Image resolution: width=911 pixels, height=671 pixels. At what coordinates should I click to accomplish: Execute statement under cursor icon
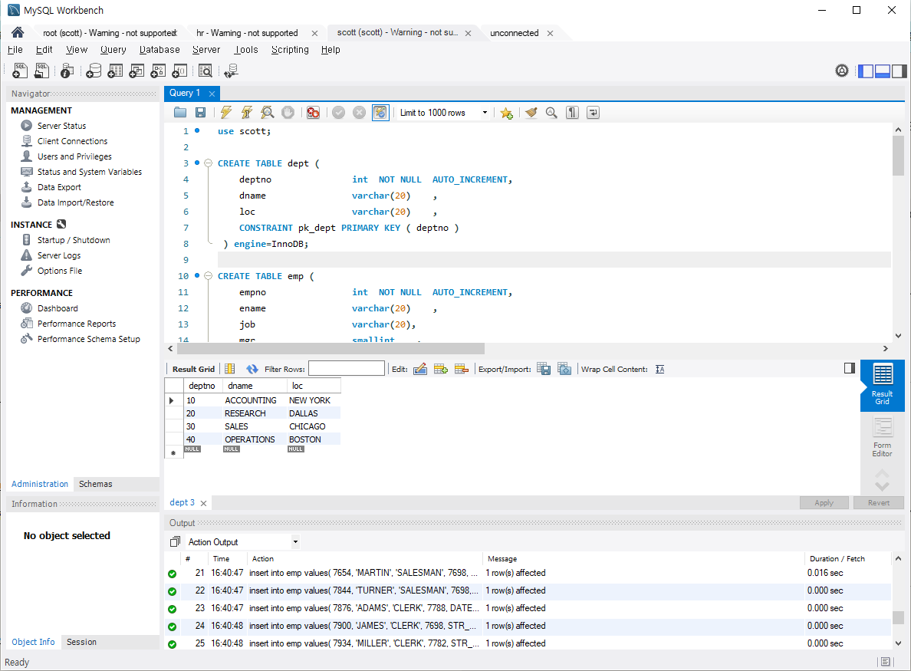pyautogui.click(x=247, y=113)
